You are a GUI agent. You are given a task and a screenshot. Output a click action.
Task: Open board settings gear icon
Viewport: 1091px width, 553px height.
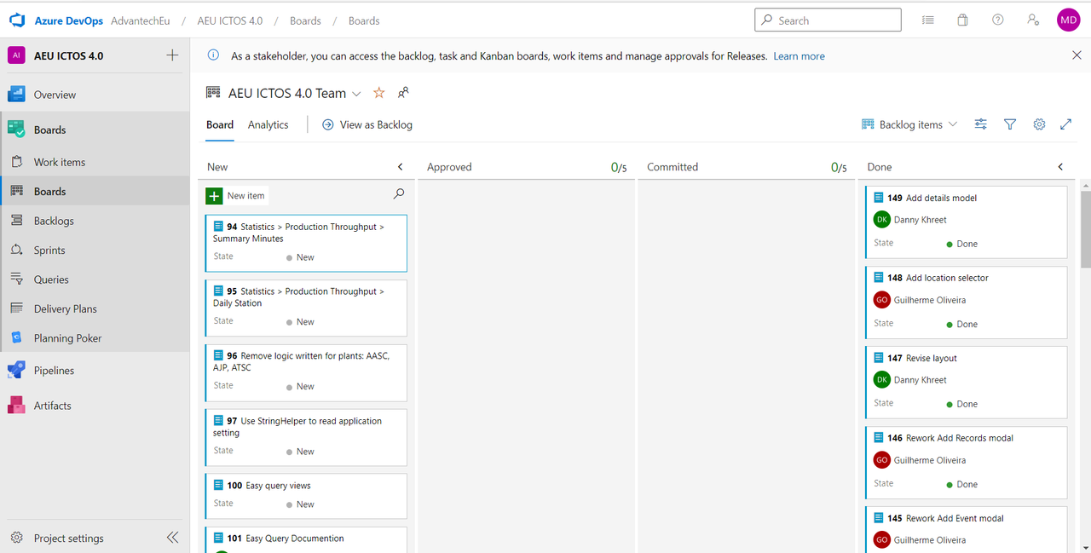pyautogui.click(x=1039, y=124)
